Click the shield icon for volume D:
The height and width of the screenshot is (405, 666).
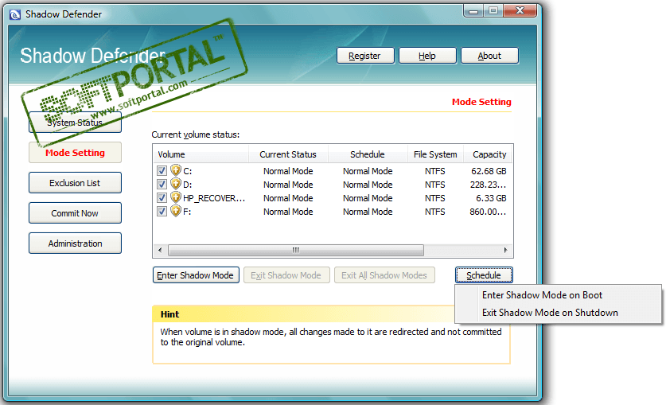click(x=176, y=185)
